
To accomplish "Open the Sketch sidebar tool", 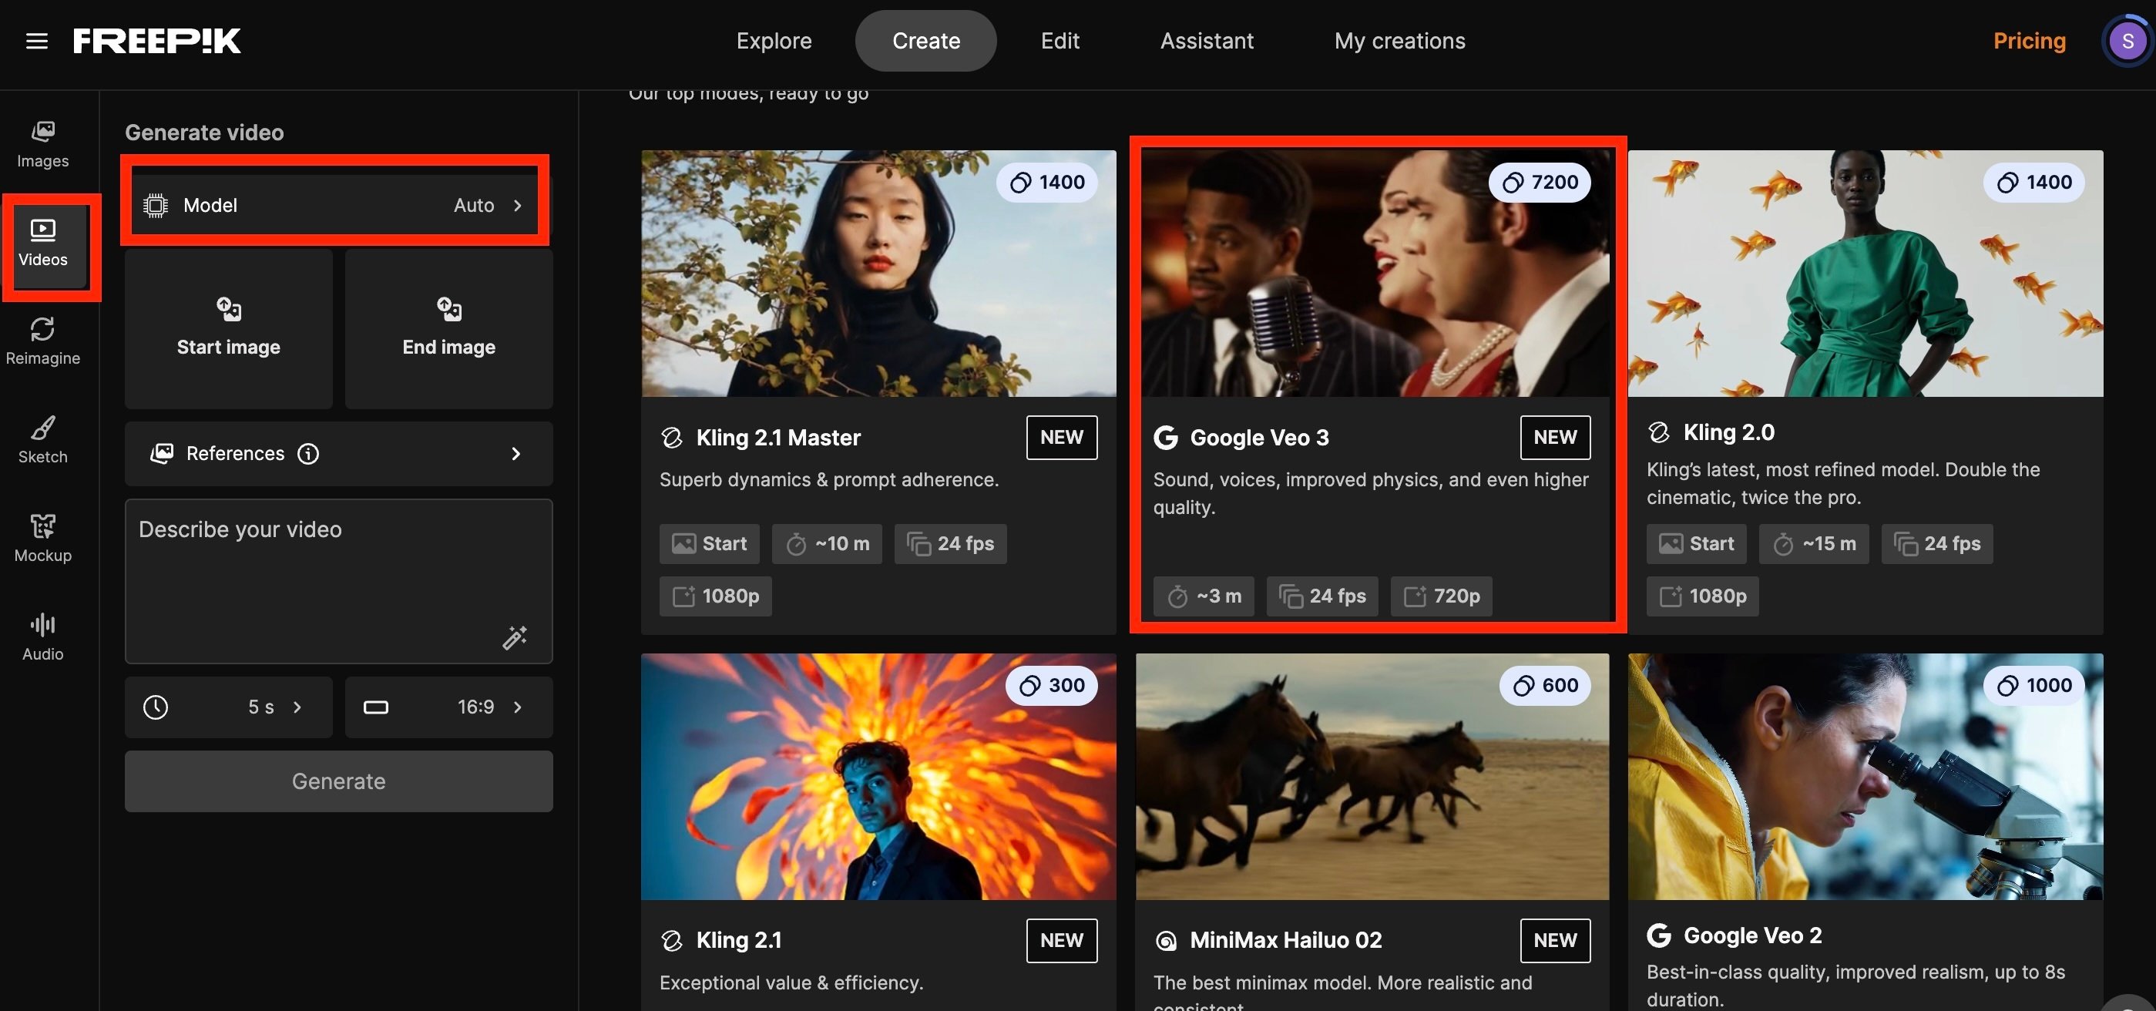I will coord(42,440).
